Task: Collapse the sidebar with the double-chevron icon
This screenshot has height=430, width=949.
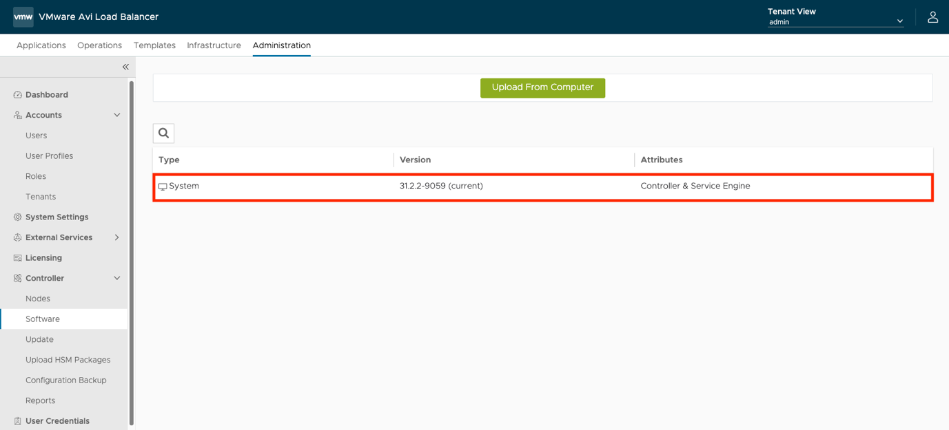Action: click(x=125, y=67)
